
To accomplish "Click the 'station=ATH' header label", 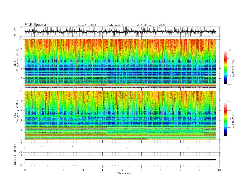I will click(x=116, y=25).
